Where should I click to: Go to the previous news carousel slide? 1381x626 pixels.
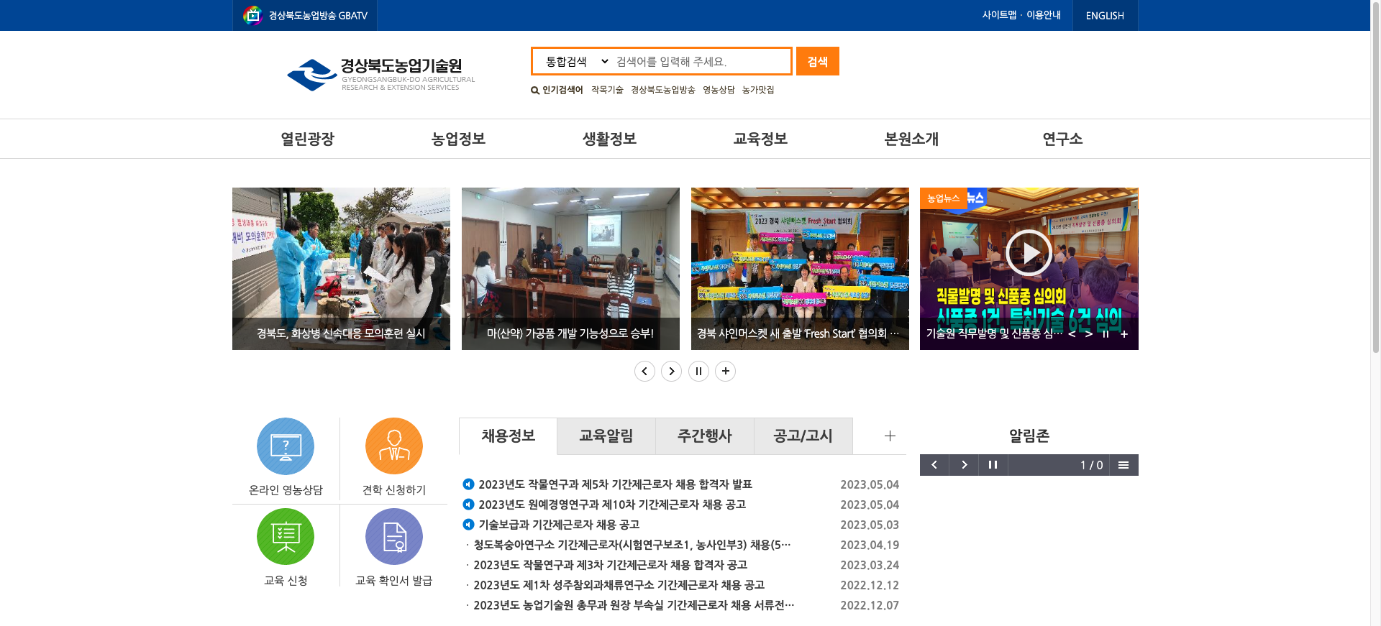pos(644,371)
